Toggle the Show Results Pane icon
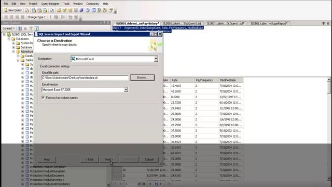This screenshot has height=187, width=332. point(22,17)
